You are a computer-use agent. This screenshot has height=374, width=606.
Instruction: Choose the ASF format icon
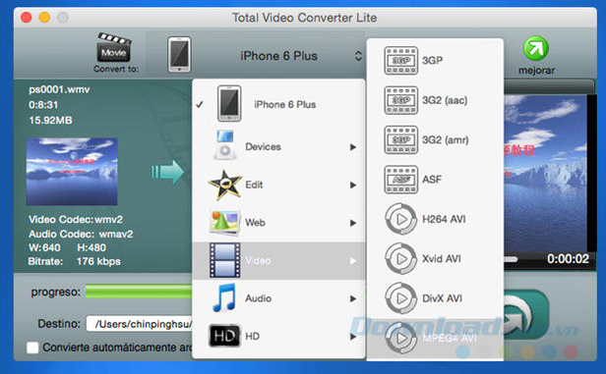tap(401, 180)
